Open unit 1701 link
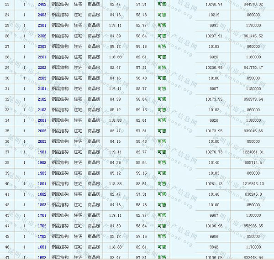The height and width of the screenshot is (260, 274). (x=42, y=215)
